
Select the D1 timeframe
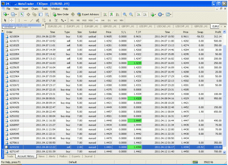point(109,20)
